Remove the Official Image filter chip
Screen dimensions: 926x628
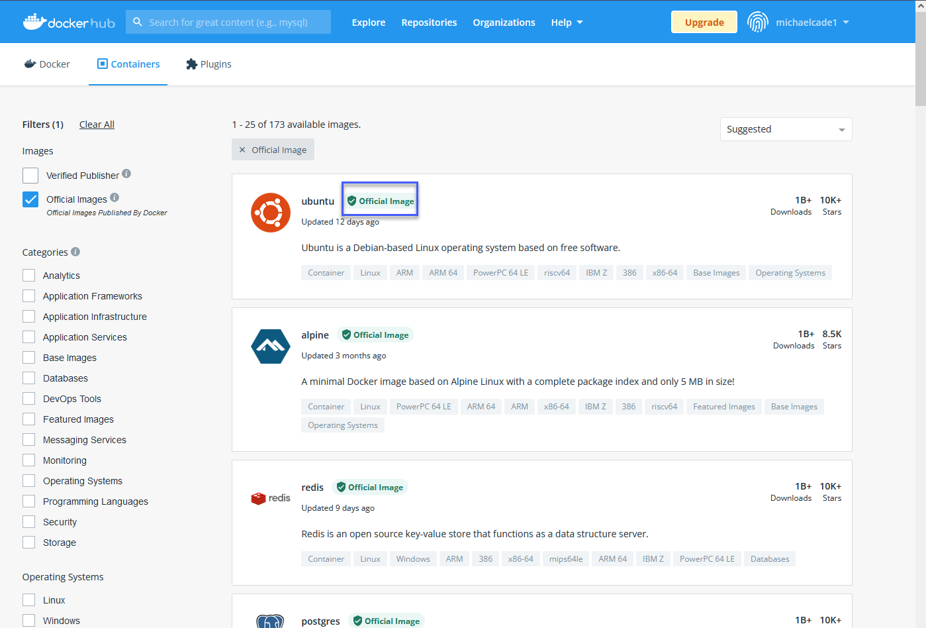pos(242,150)
